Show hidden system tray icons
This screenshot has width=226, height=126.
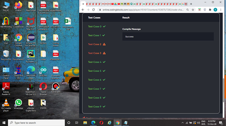click(x=183, y=123)
